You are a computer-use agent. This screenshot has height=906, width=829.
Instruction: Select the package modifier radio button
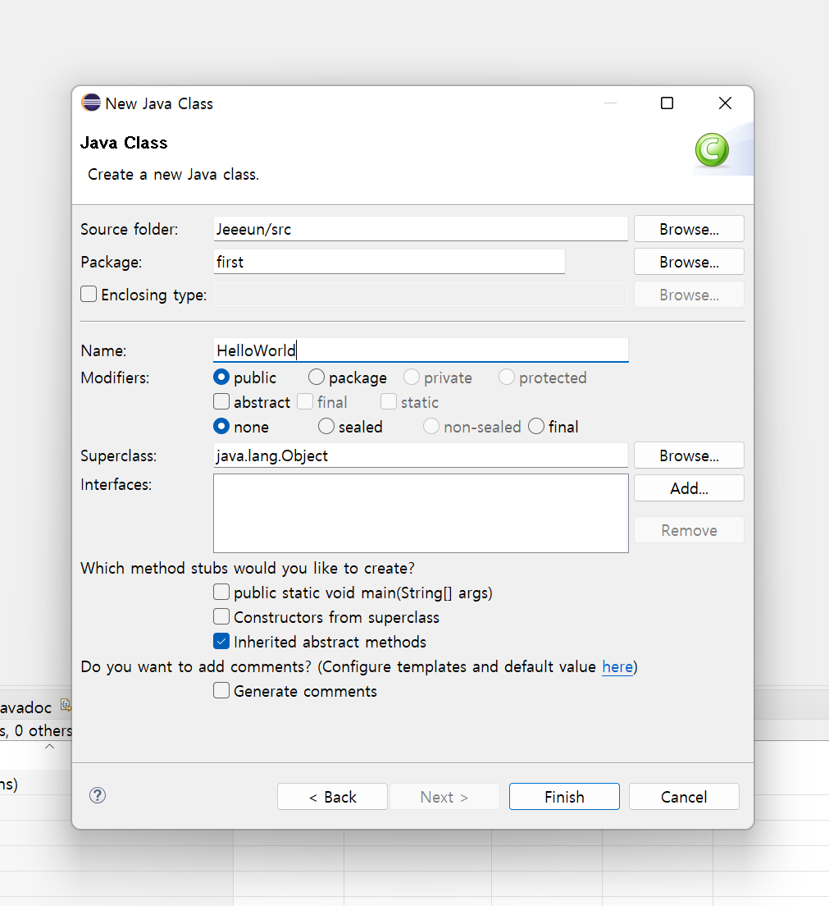pyautogui.click(x=317, y=377)
